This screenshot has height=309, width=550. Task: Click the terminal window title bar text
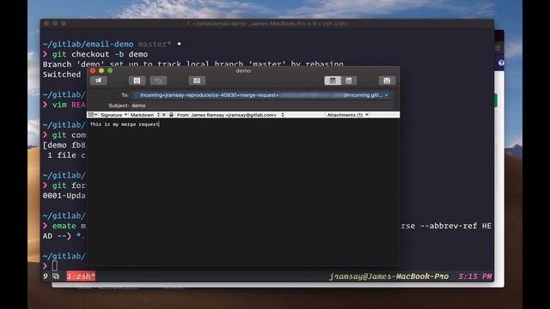point(267,23)
